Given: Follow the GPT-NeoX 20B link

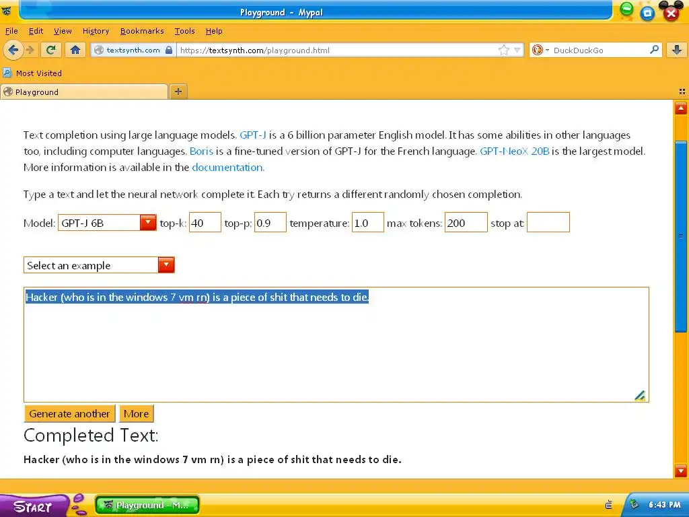Looking at the screenshot, I should coord(515,151).
